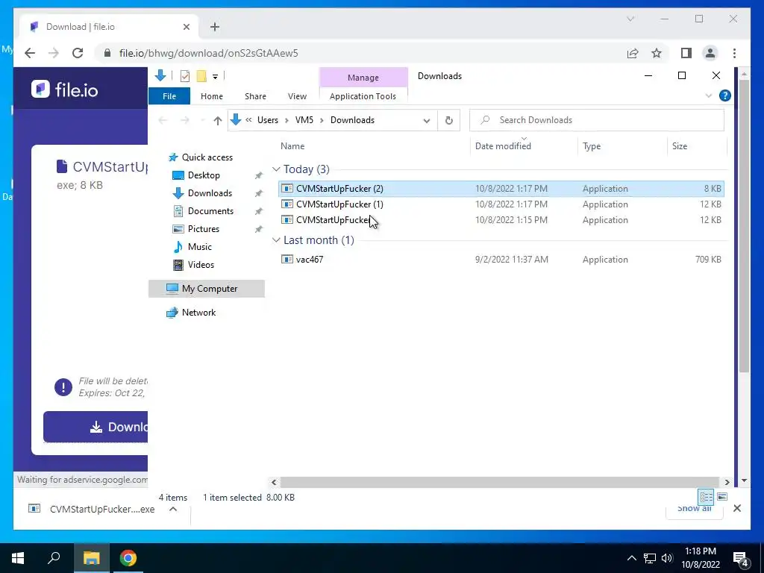This screenshot has height=573, width=764.
Task: Select VM5 in the address breadcrumb
Action: pyautogui.click(x=304, y=120)
